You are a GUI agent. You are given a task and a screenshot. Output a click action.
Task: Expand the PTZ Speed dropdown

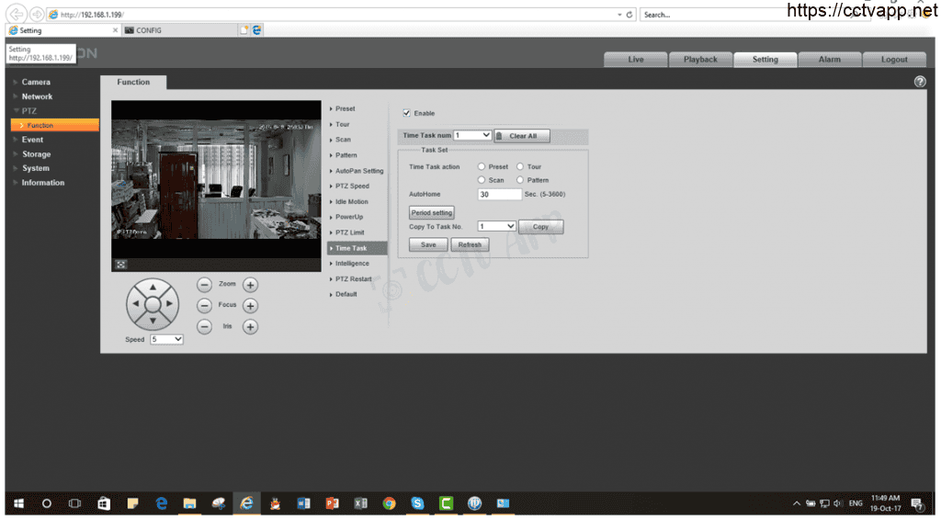tap(166, 339)
